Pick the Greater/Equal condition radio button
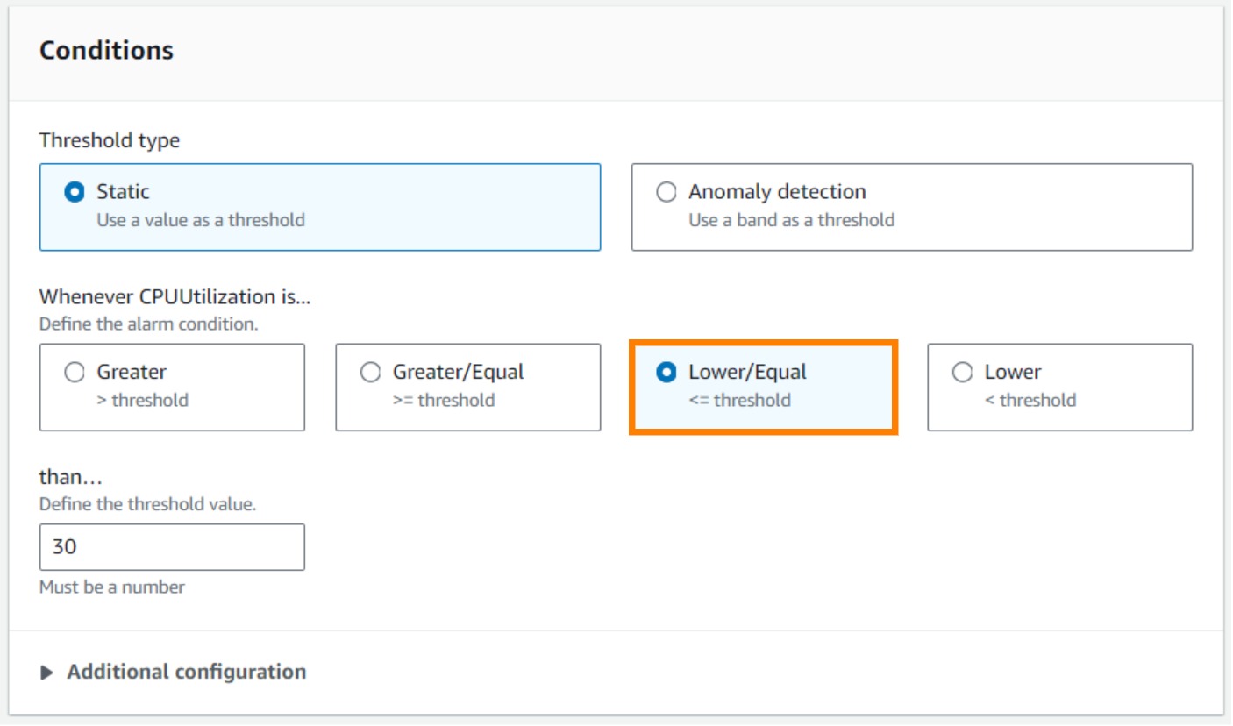The image size is (1233, 726). coord(371,373)
